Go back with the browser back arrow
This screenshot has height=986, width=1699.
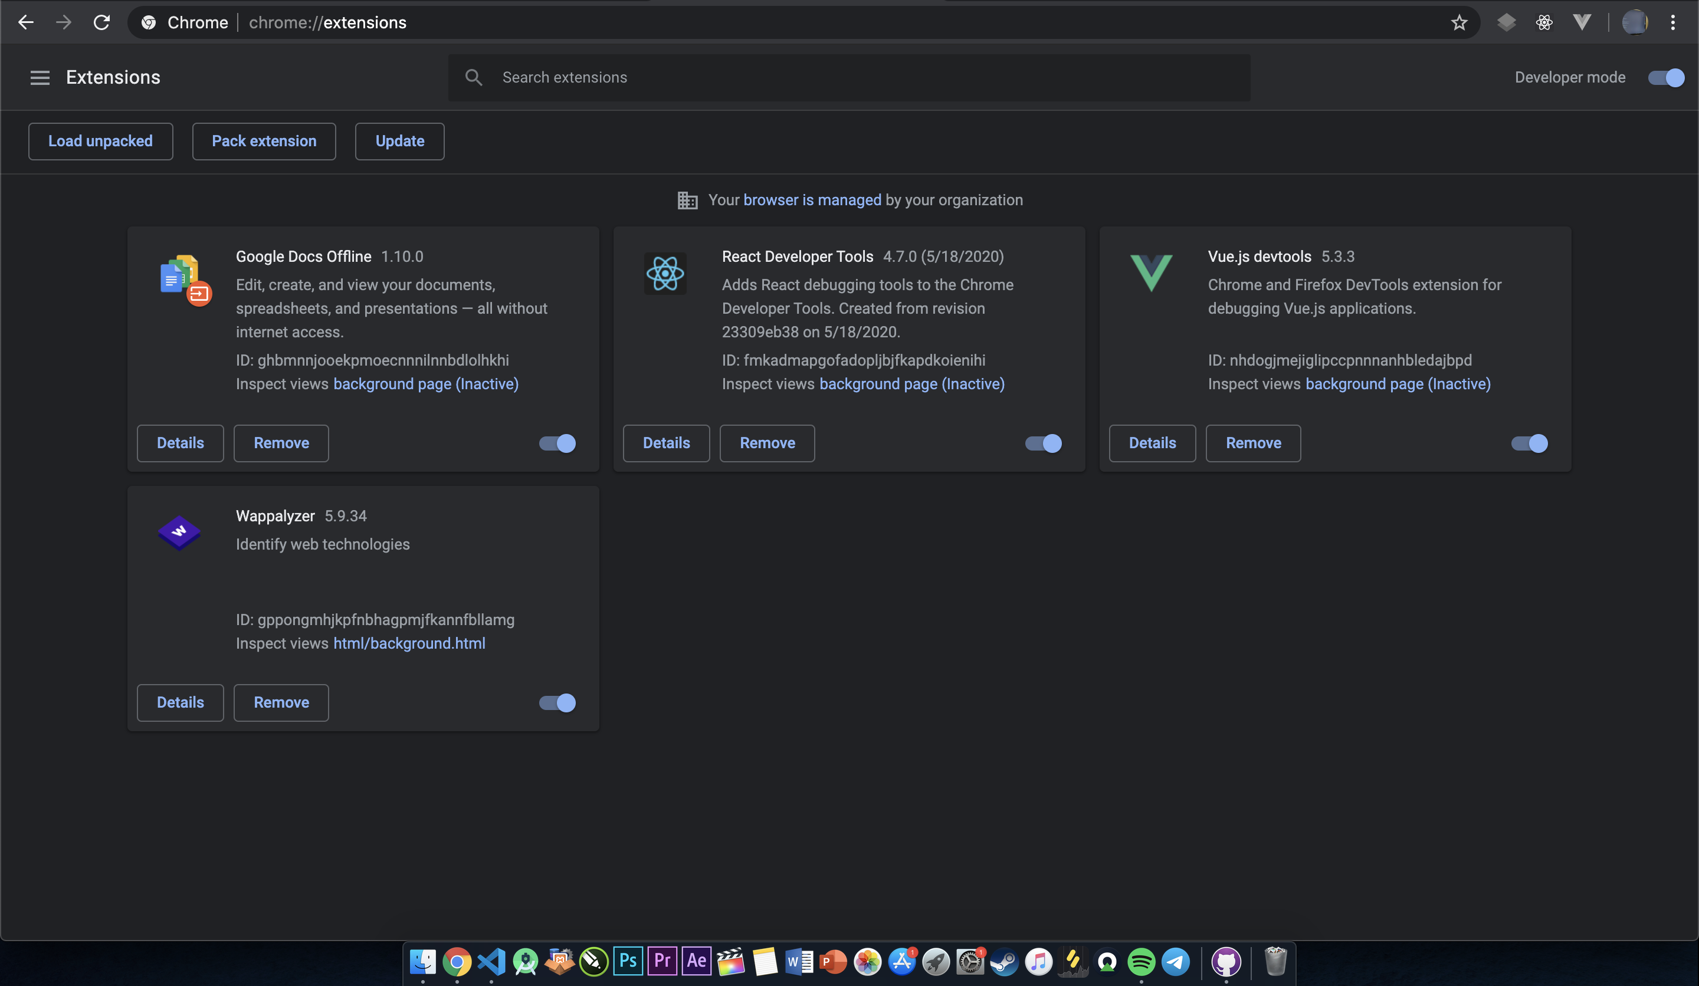[25, 22]
